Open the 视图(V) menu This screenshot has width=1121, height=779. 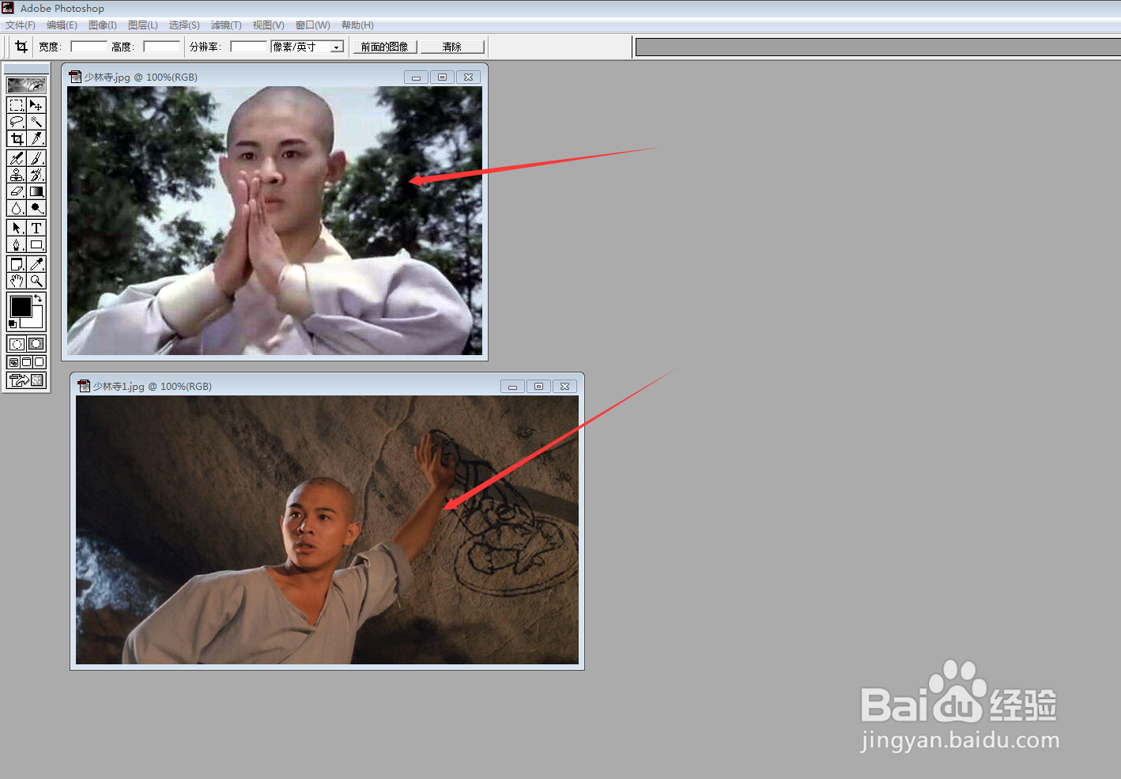click(269, 25)
